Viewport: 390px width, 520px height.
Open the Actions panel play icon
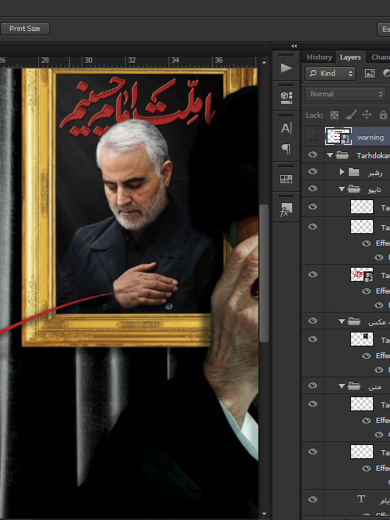[286, 68]
